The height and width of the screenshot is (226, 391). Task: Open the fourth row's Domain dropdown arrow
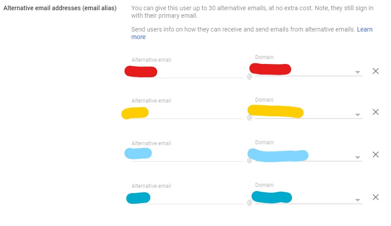[x=357, y=200]
